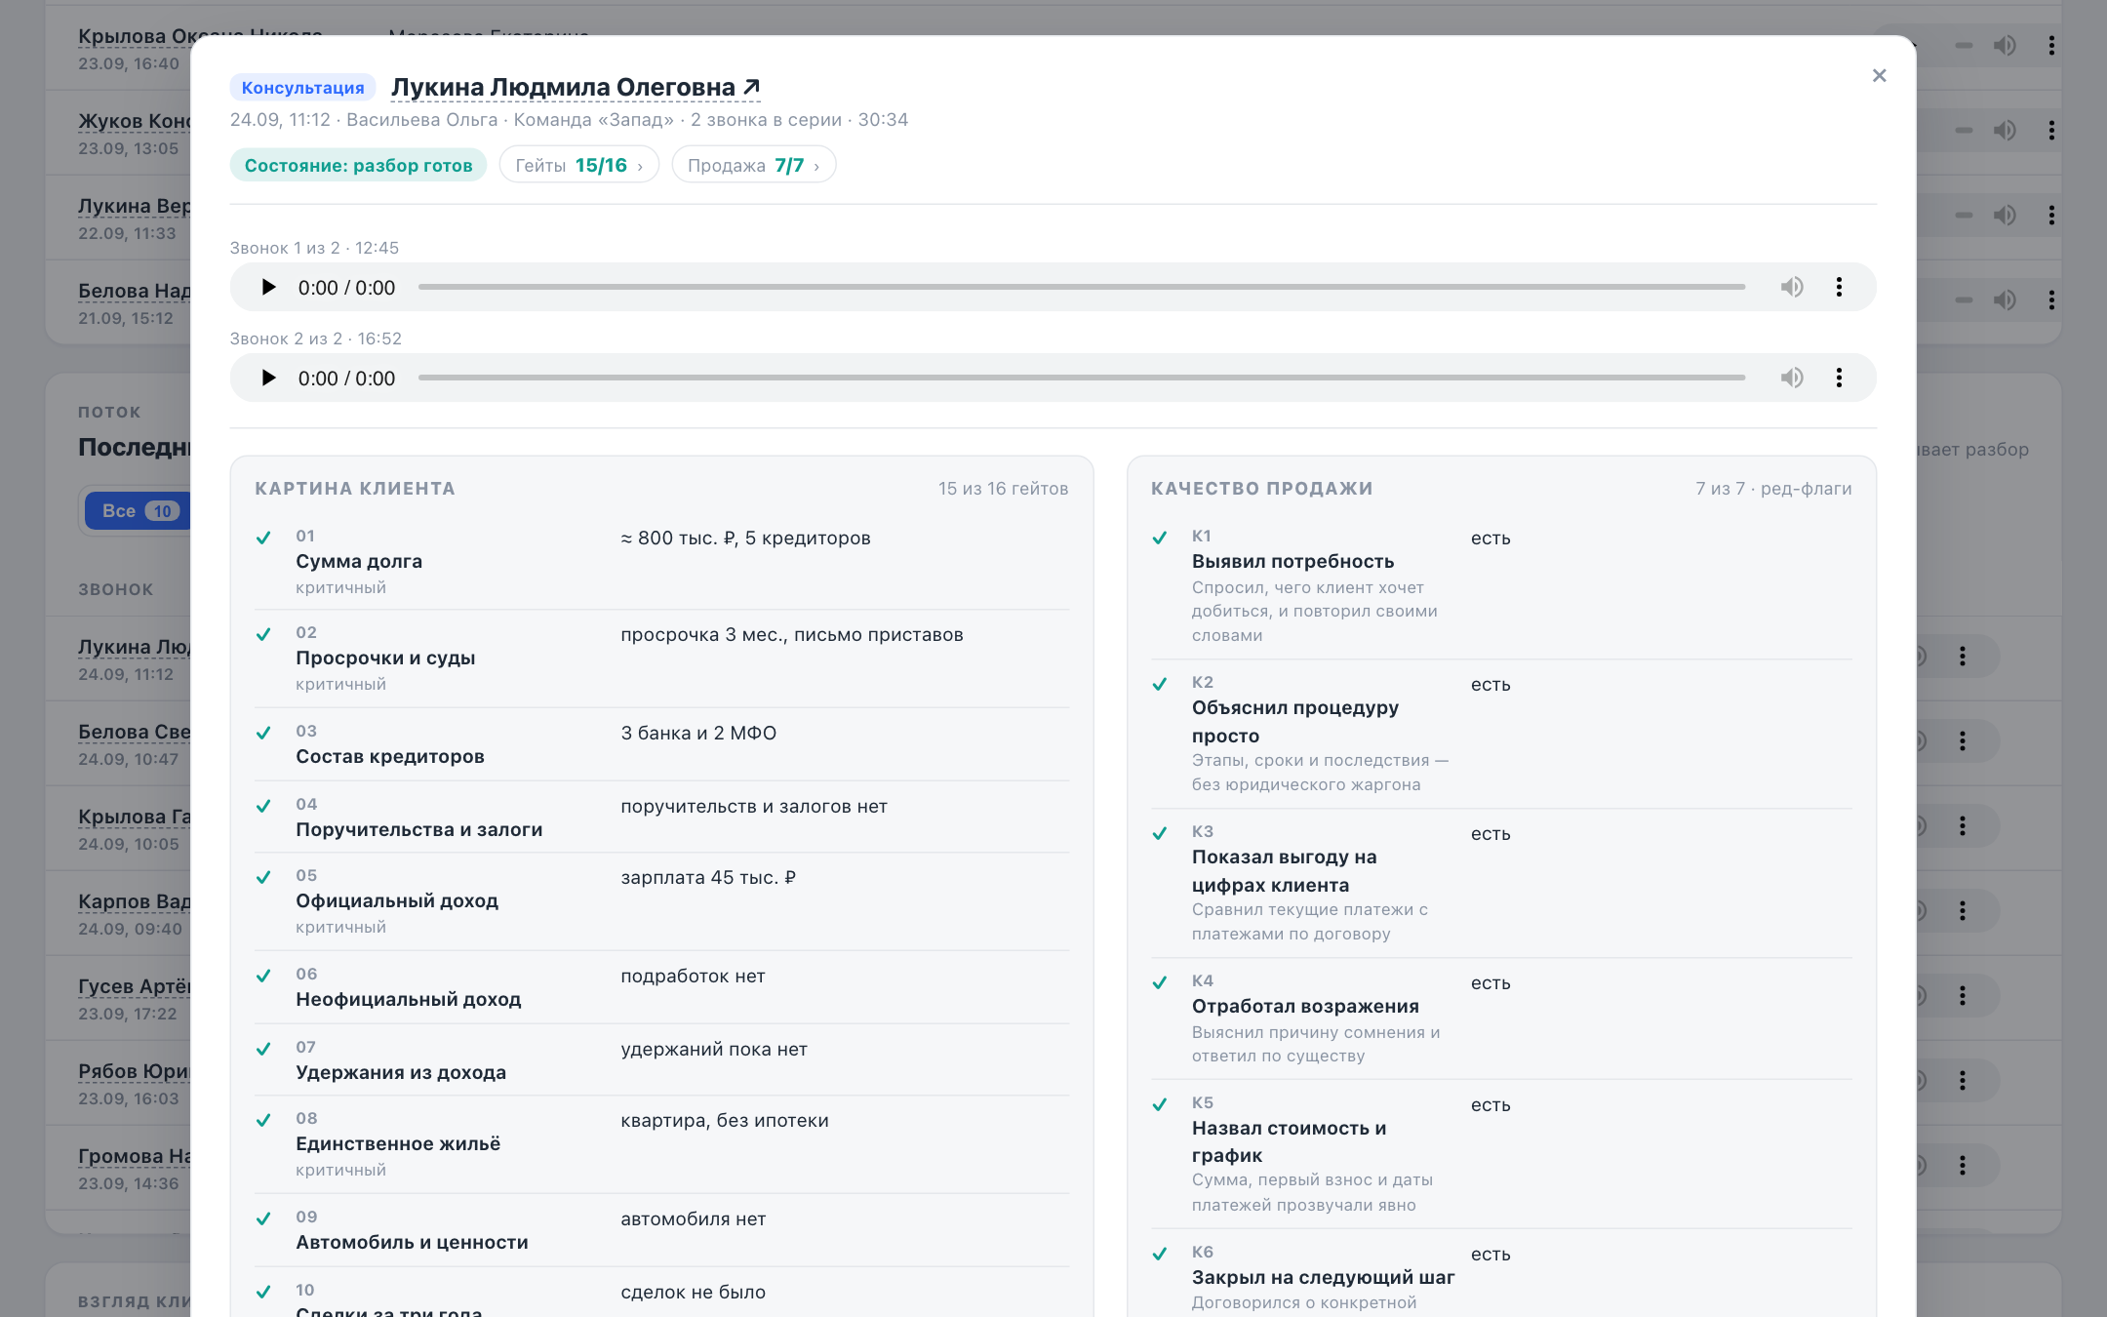Click the value ≈ 800 тыс. ₽, 5 кредиторов

(745, 539)
